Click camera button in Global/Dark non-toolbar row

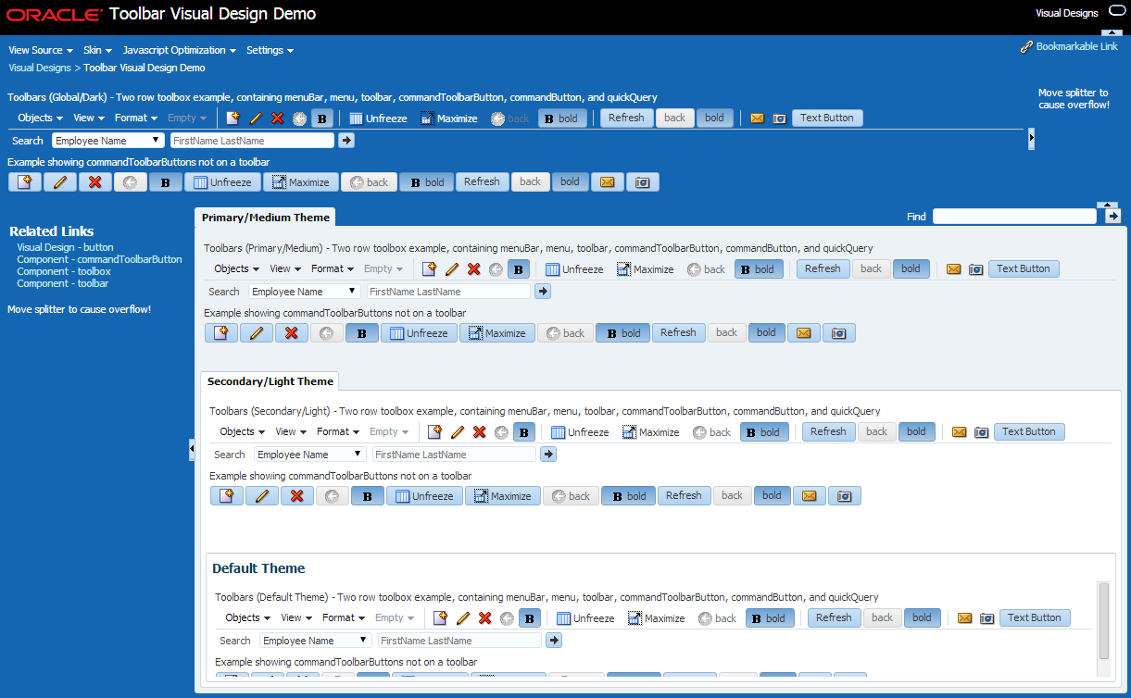[x=642, y=182]
